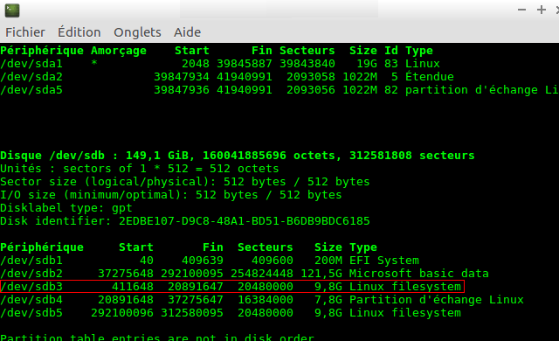The width and height of the screenshot is (559, 341).
Task: Click the /dev/sda1 device text
Action: pyautogui.click(x=31, y=64)
